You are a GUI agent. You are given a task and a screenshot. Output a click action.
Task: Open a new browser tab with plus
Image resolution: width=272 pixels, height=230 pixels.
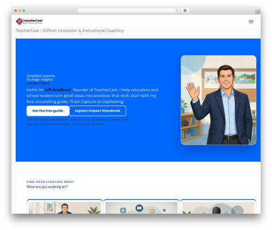tap(258, 12)
